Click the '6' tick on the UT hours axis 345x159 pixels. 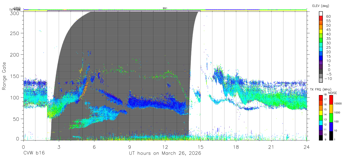click(x=94, y=147)
